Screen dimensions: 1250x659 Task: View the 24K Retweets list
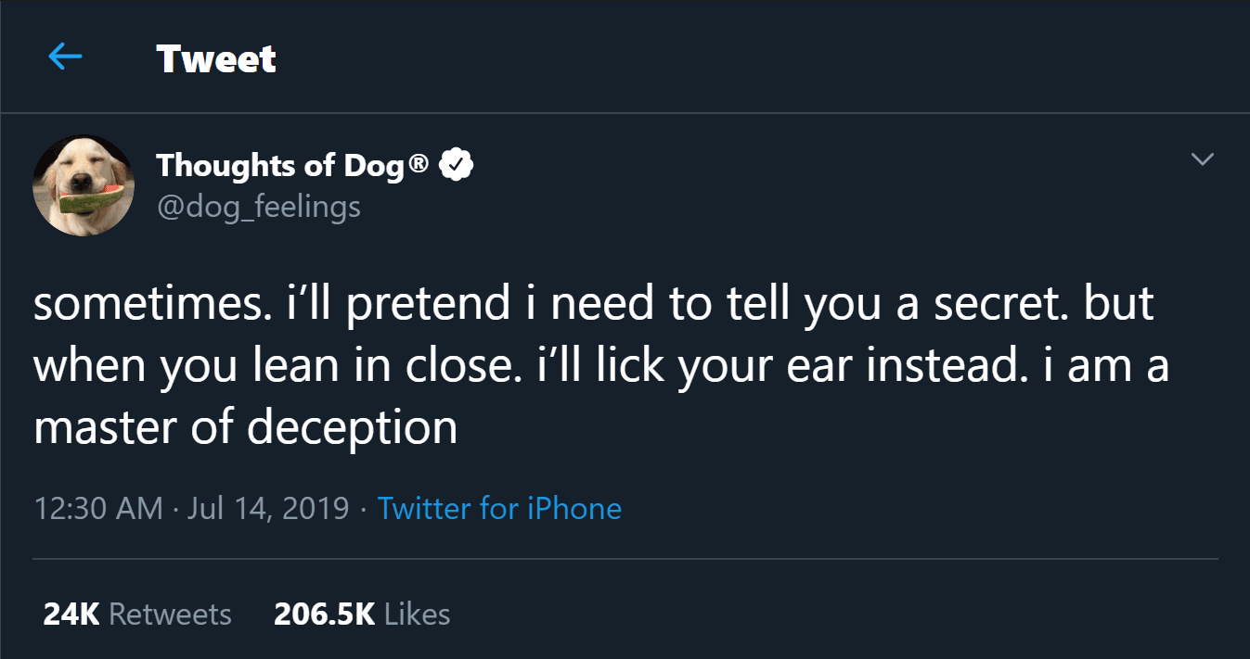137,615
